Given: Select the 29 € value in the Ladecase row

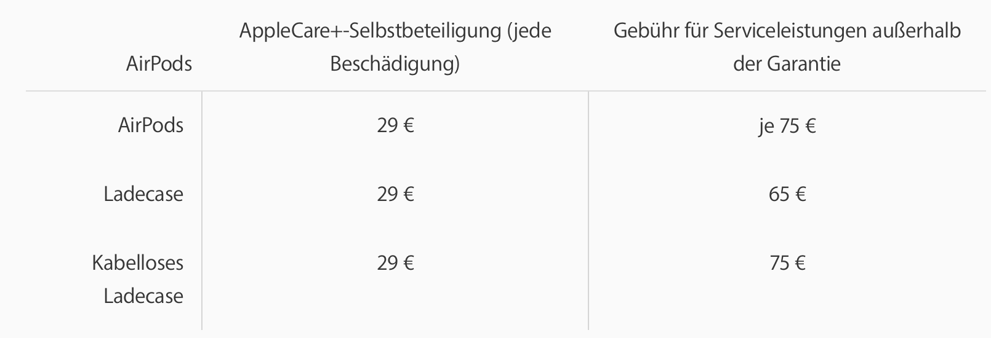Looking at the screenshot, I should point(395,194).
